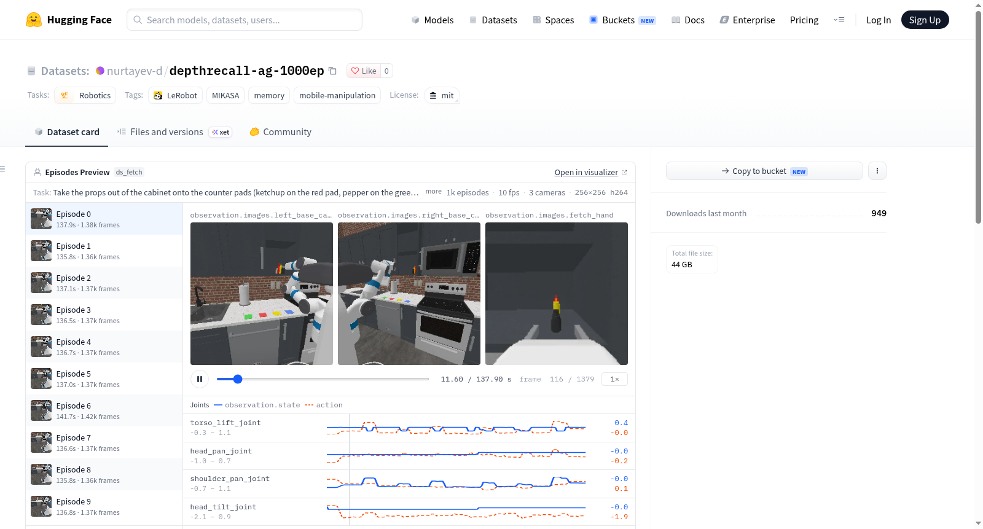The height and width of the screenshot is (529, 983).
Task: Select the mobile-manipulation tag
Action: pyautogui.click(x=337, y=95)
